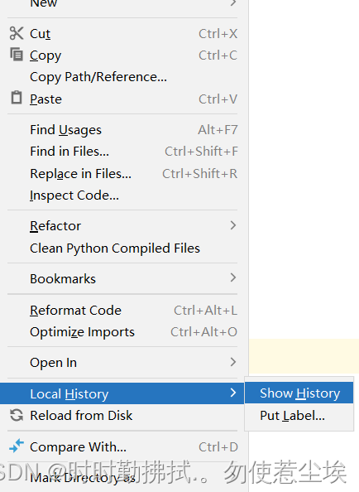The height and width of the screenshot is (492, 359).
Task: Click the highlighted Local History item
Action: pos(122,393)
